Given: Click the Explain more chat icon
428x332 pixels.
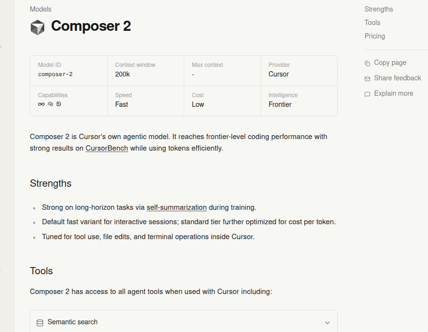Looking at the screenshot, I should point(367,94).
